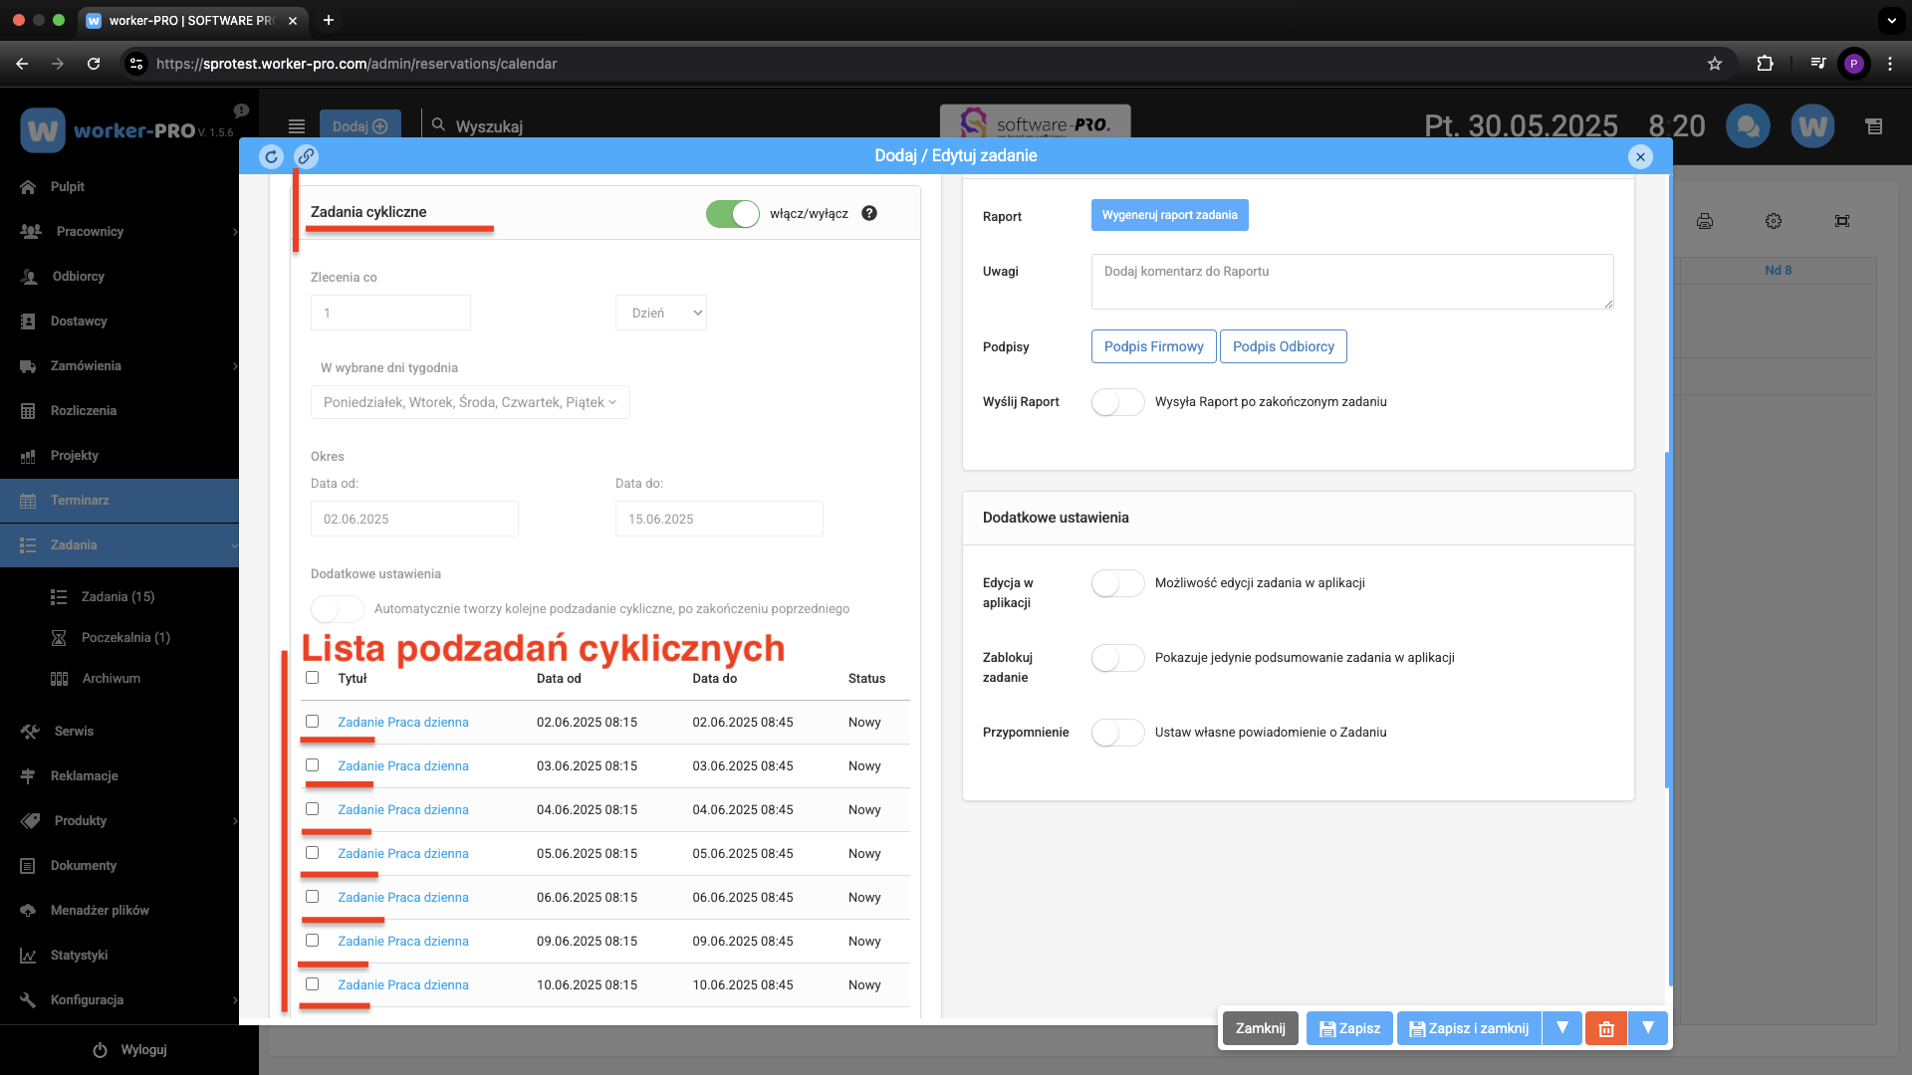Enable the Wyślij Raport toggle

point(1117,402)
